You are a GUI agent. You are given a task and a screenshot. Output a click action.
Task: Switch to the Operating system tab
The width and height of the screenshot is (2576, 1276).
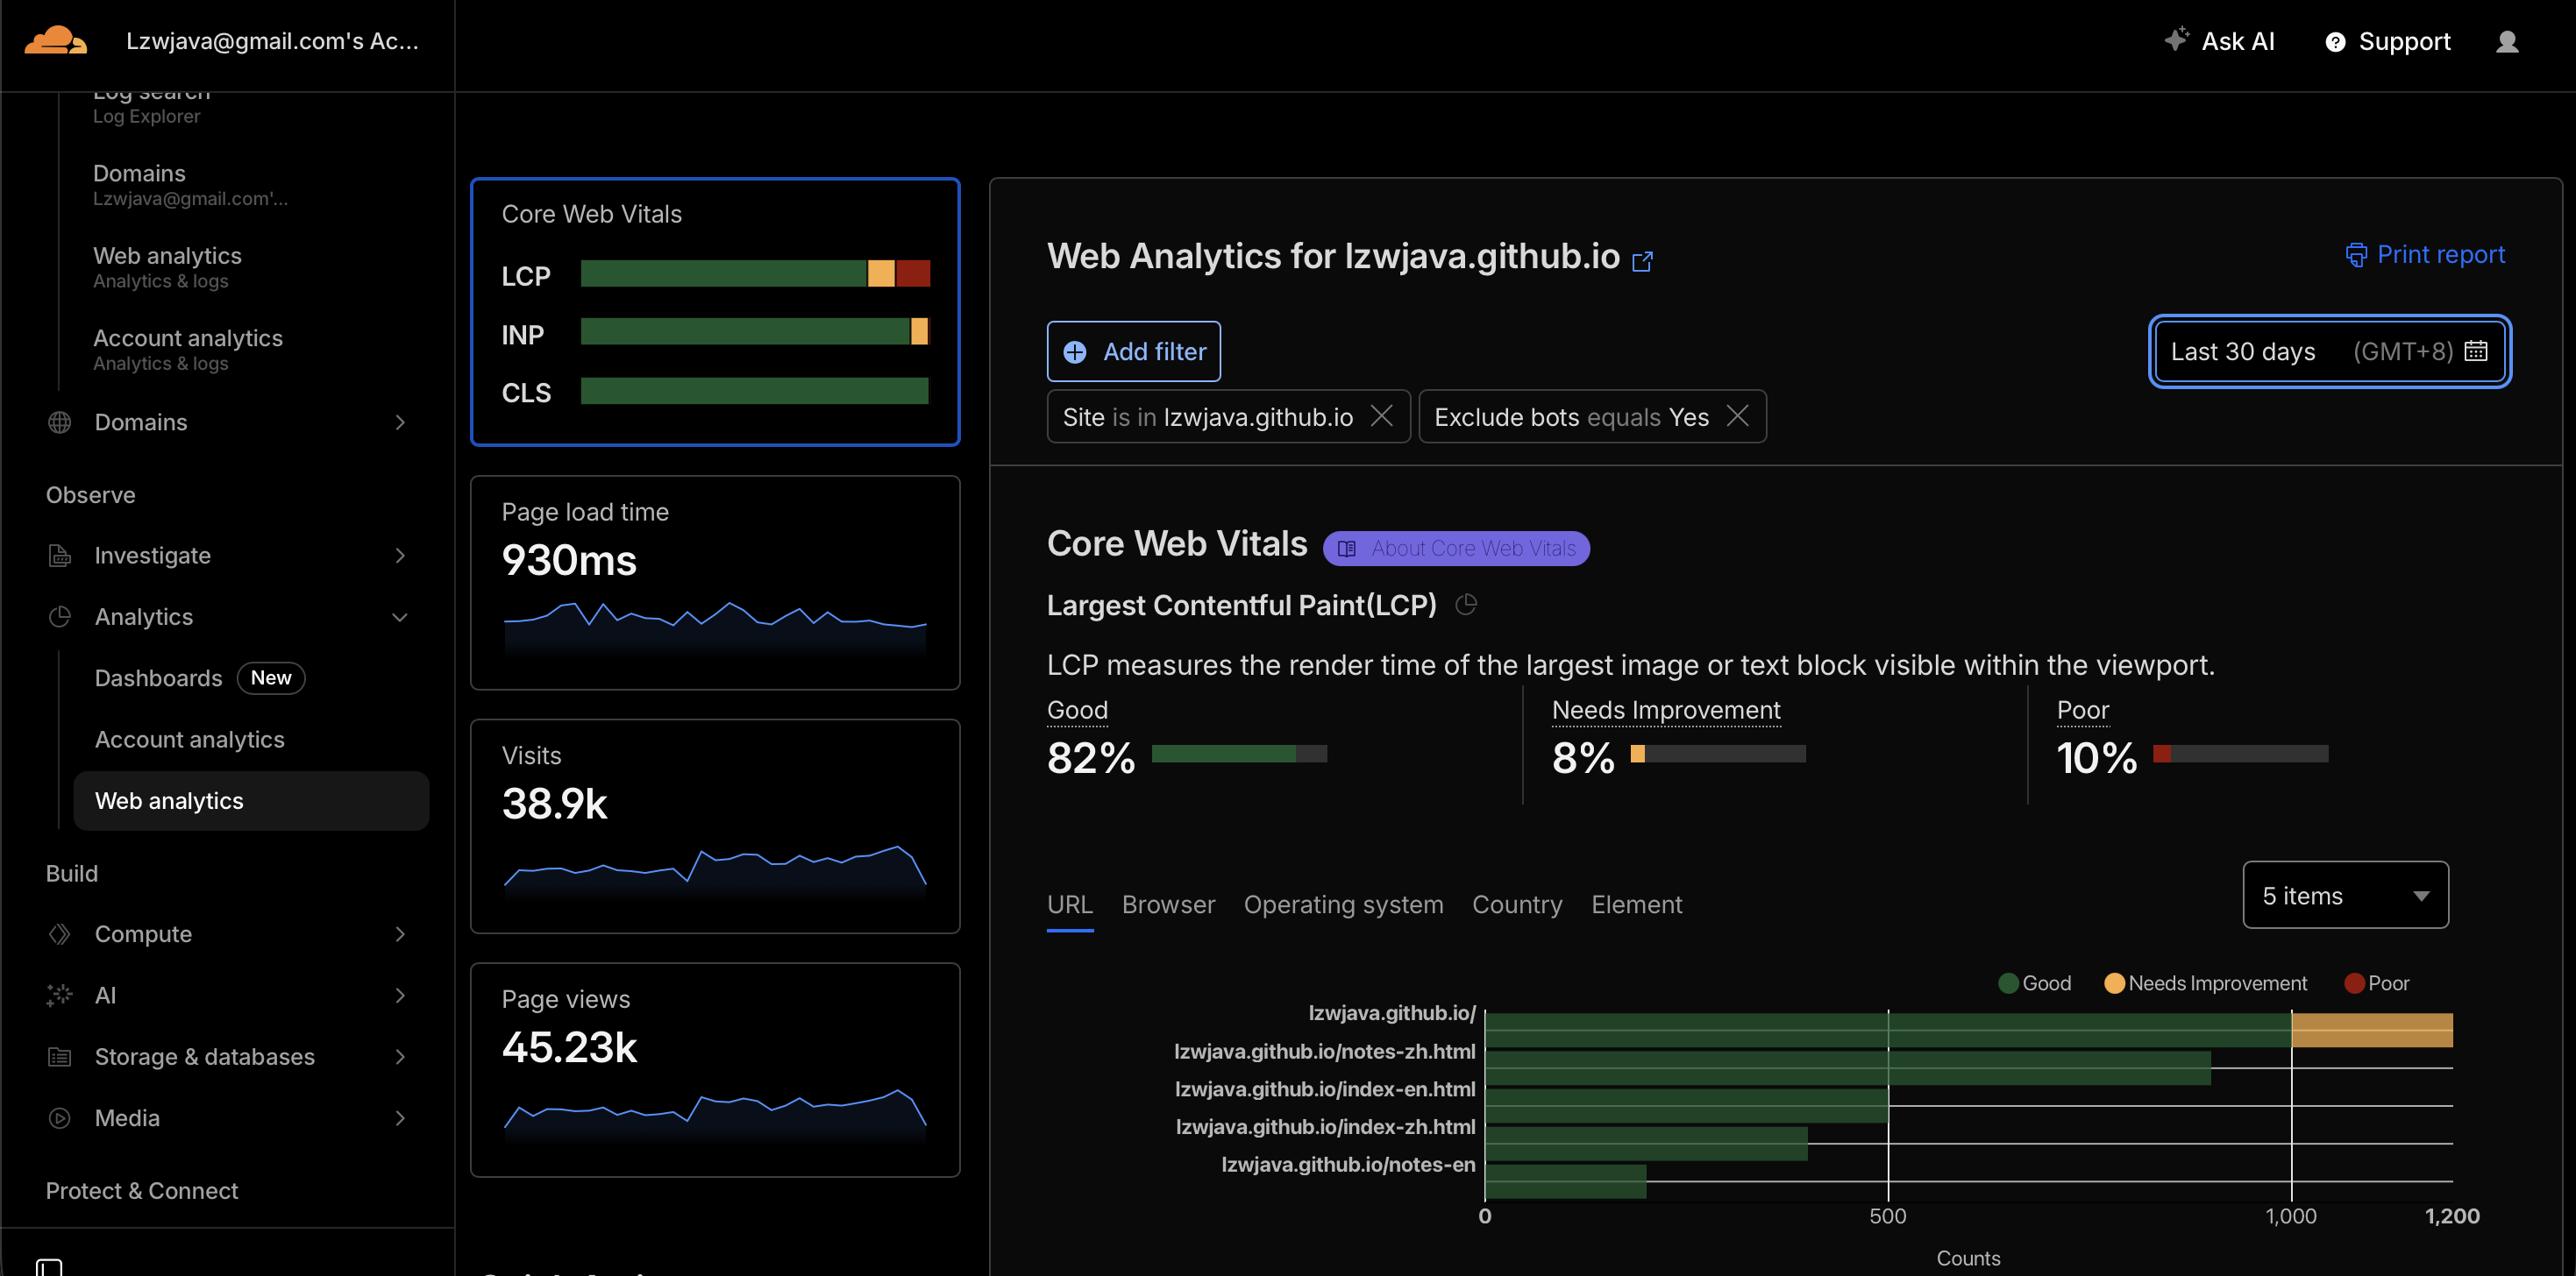click(1343, 904)
